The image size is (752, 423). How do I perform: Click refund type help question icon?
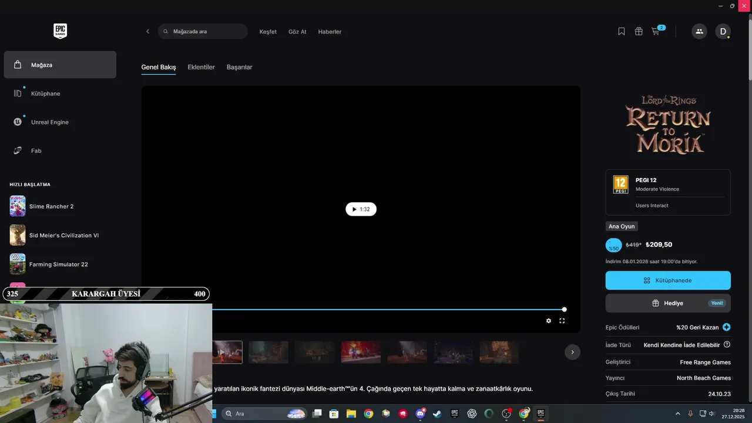[727, 344]
